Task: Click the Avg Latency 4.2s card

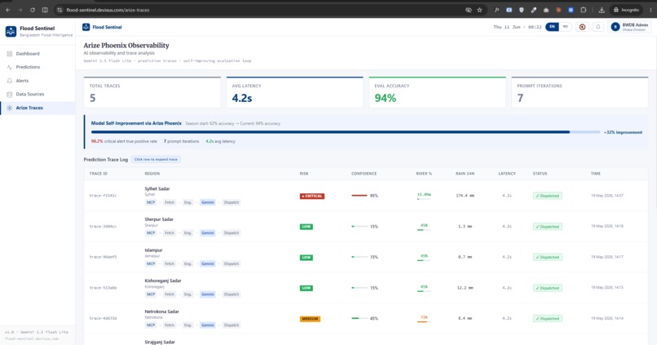Action: click(x=294, y=92)
